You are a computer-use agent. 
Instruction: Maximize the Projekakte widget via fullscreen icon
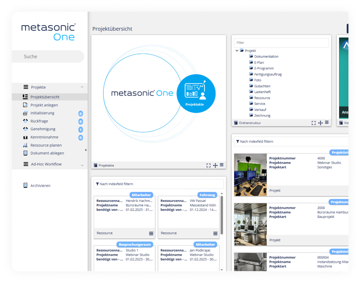click(209, 166)
